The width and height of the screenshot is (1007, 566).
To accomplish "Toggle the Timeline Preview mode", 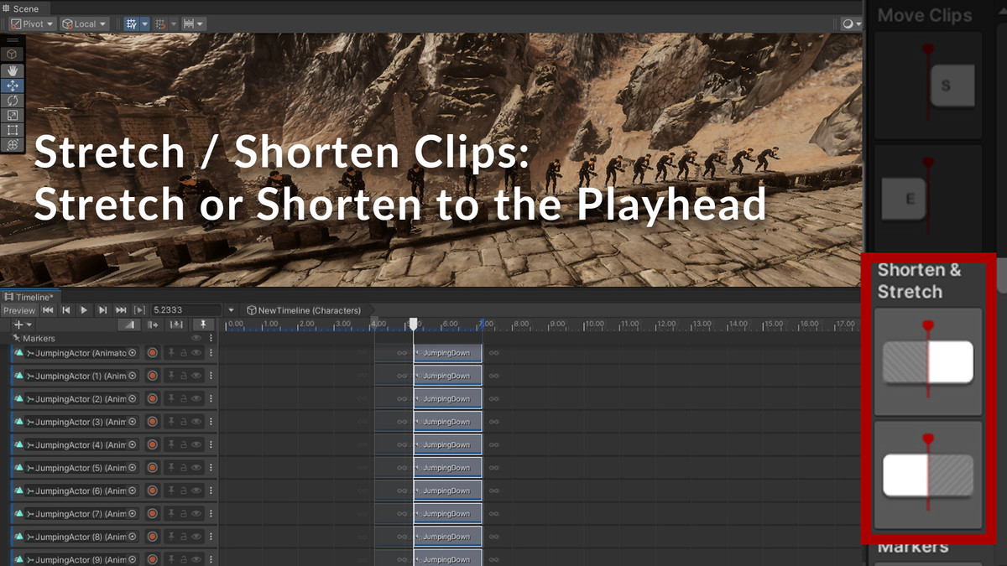I will (x=18, y=310).
